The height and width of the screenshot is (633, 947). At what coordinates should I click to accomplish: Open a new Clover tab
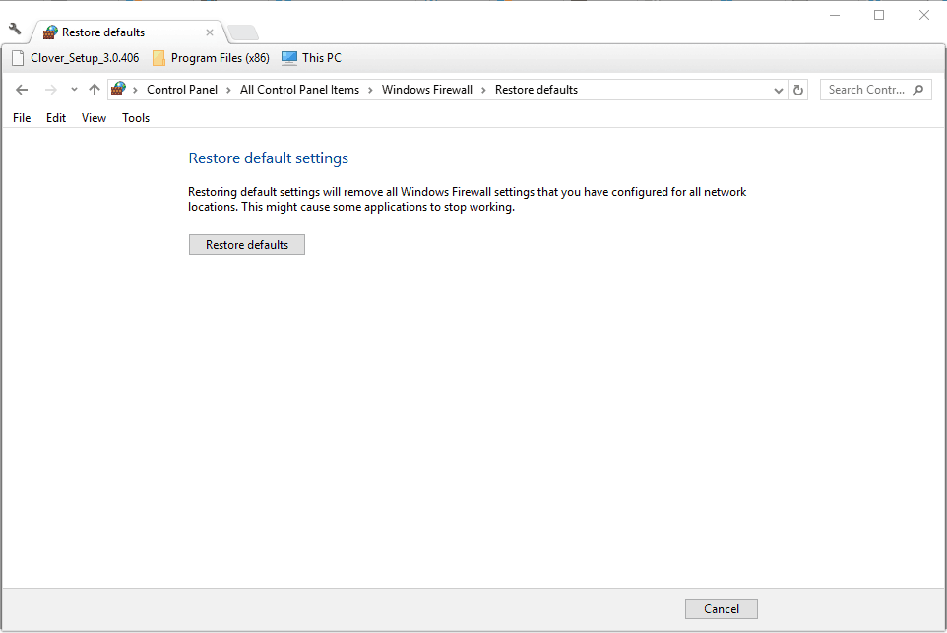(243, 32)
